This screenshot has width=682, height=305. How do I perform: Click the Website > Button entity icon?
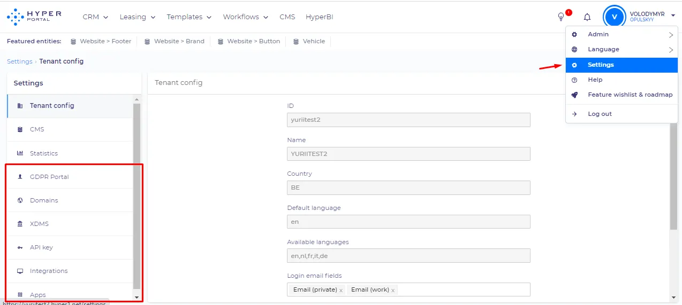pos(221,41)
